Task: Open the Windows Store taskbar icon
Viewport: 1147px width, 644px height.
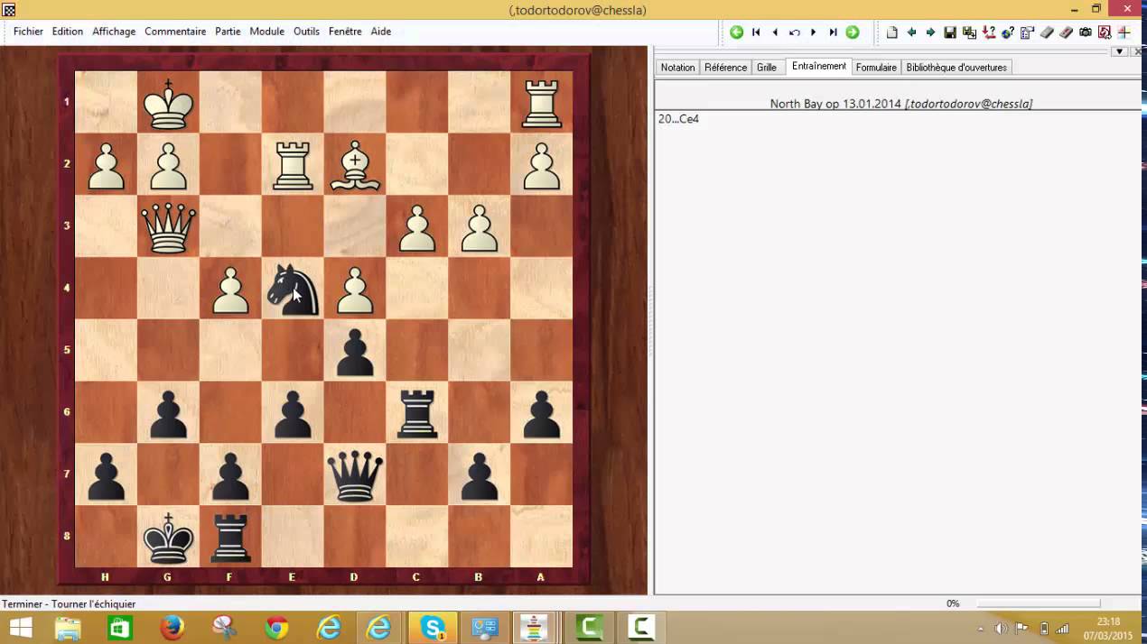Action: click(x=120, y=628)
